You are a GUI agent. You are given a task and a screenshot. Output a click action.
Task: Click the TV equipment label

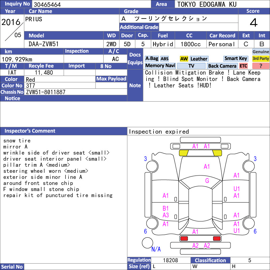coord(191,66)
